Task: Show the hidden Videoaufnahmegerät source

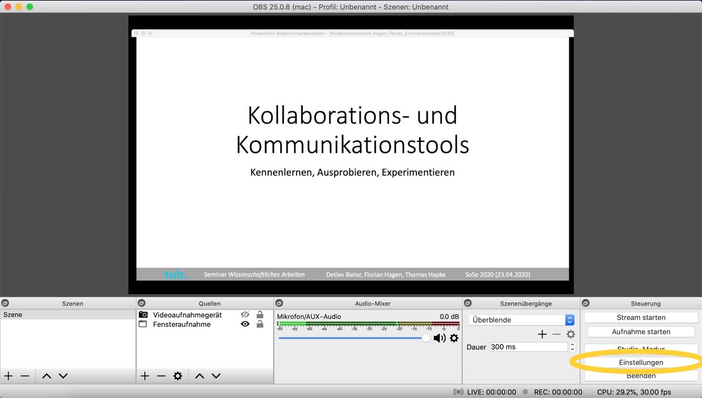Action: coord(245,315)
